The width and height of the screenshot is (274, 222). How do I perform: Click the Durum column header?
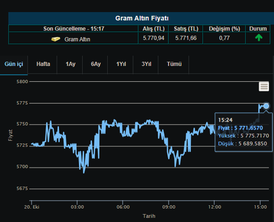point(258,29)
